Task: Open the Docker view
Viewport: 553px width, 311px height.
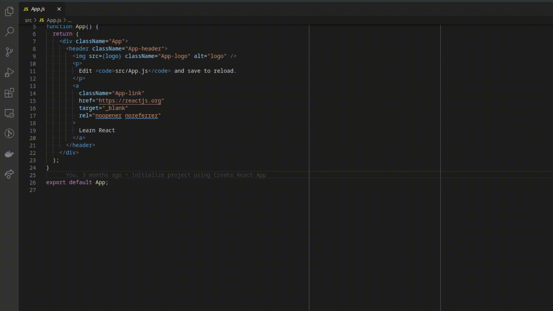Action: click(9, 154)
